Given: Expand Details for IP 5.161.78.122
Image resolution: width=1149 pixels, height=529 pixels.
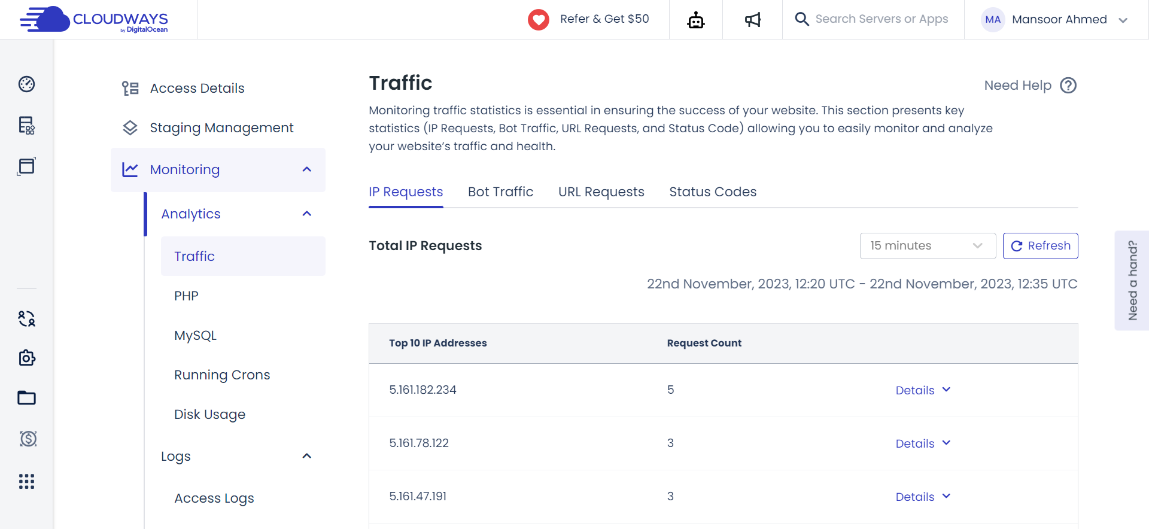Looking at the screenshot, I should 923,443.
